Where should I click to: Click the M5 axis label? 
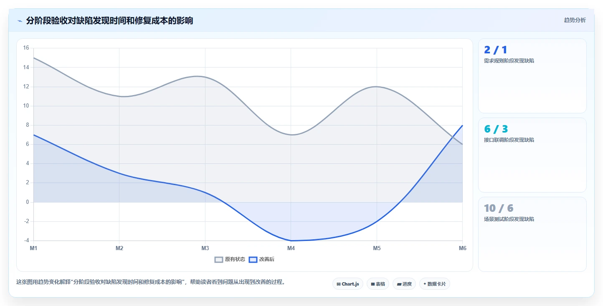point(377,248)
